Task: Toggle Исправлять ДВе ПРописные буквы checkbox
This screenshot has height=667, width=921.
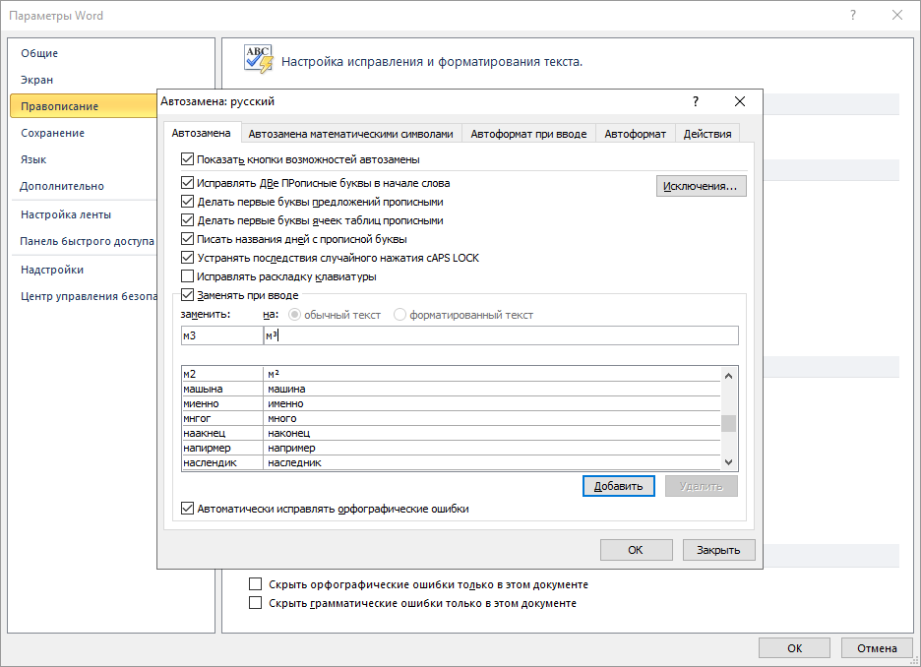Action: [187, 183]
